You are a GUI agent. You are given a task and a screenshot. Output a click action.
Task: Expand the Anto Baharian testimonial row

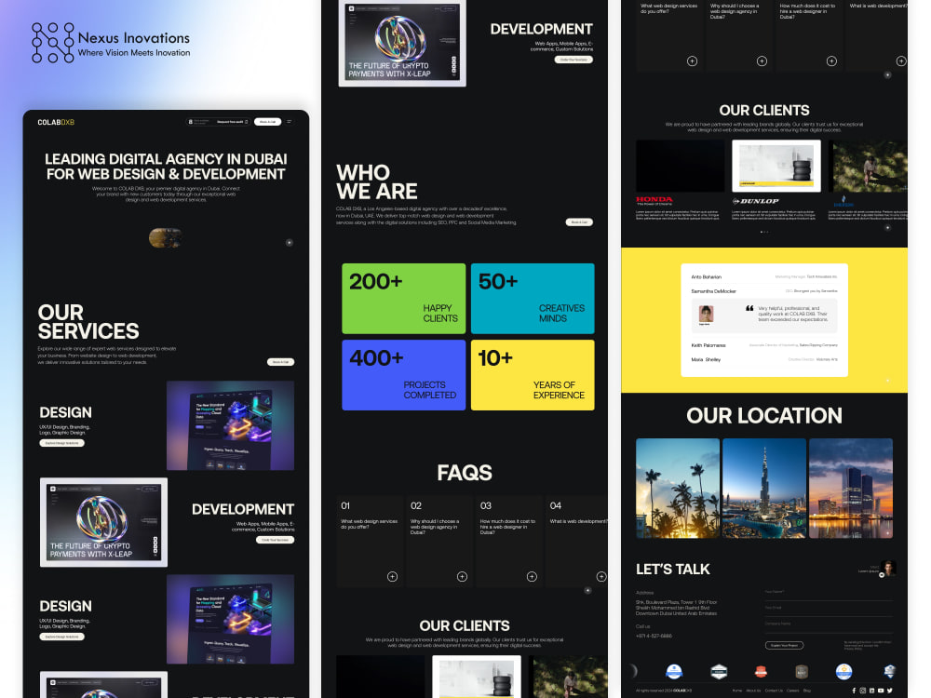(x=764, y=277)
